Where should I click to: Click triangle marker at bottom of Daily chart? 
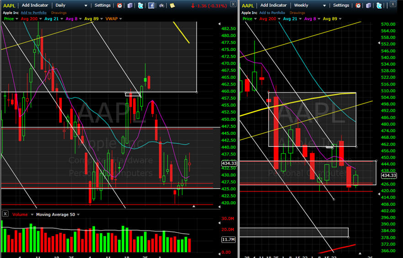pos(194,206)
